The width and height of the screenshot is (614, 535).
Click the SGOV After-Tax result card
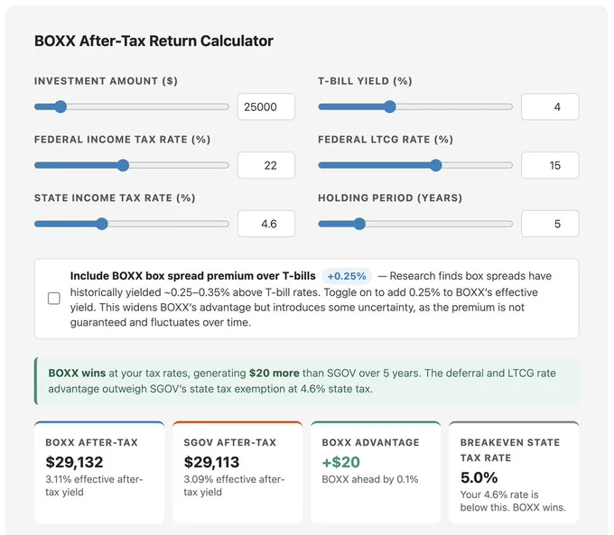click(x=237, y=472)
